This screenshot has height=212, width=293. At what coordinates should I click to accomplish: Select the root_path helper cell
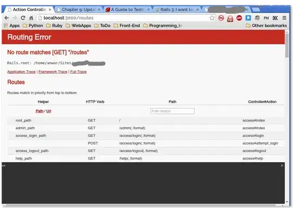23,121
